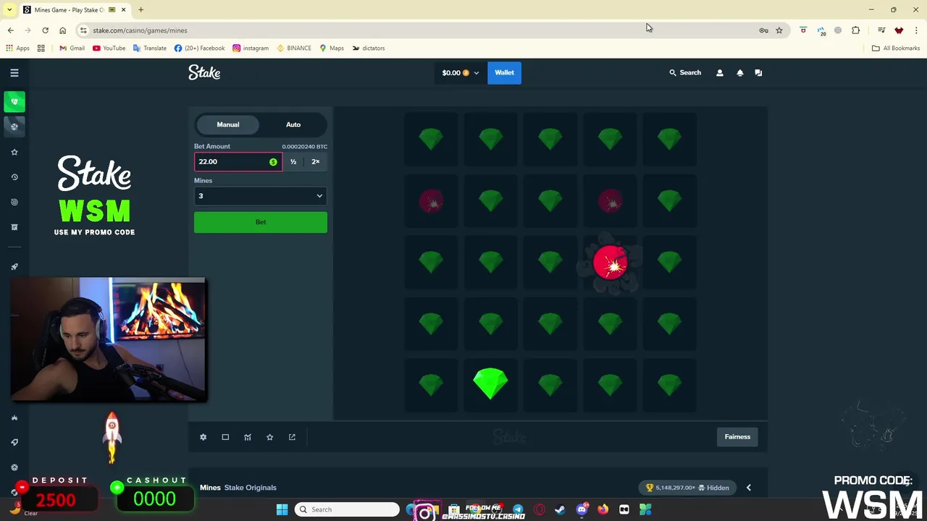Open live stats chart icon
Viewport: 927px width, 521px height.
248,437
